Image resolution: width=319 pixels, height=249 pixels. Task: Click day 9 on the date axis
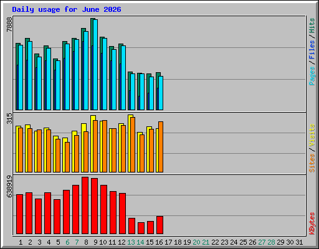point(95,242)
